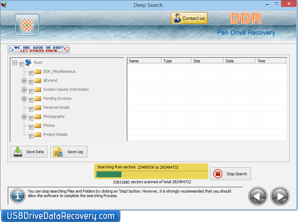Expand the Photographs folder node
Image resolution: width=298 pixels, height=222 pixels.
pyautogui.click(x=24, y=117)
